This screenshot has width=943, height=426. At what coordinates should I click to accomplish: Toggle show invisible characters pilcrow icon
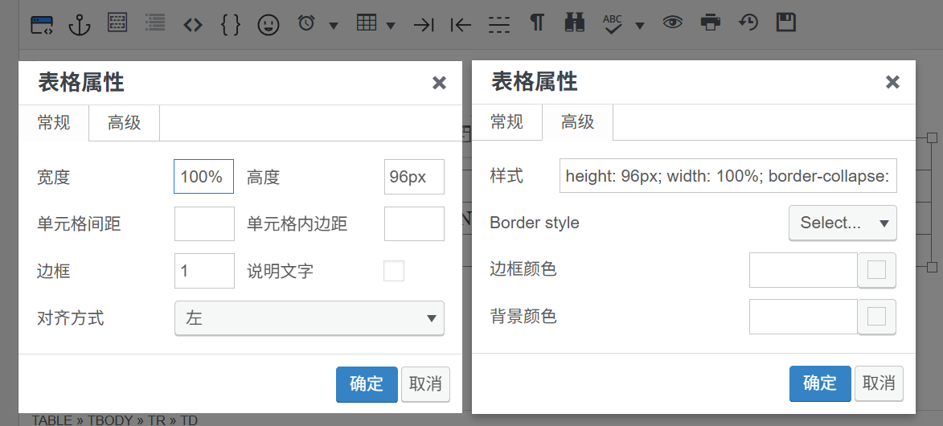pyautogui.click(x=537, y=23)
